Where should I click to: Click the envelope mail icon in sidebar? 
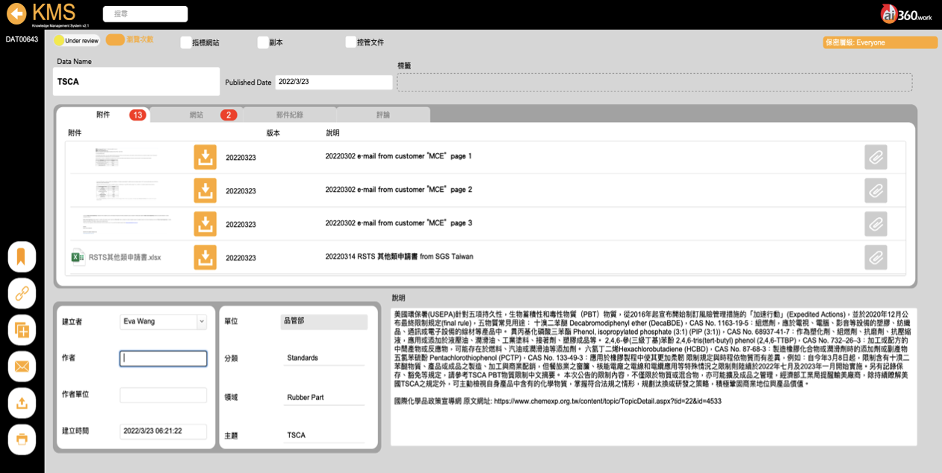22,366
